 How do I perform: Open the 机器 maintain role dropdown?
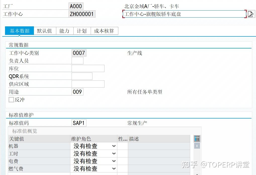tap(114, 146)
